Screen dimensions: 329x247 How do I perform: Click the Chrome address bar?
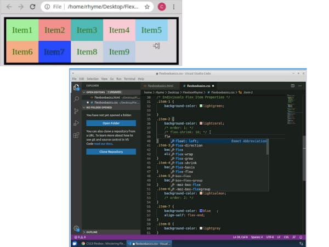[x=97, y=7]
